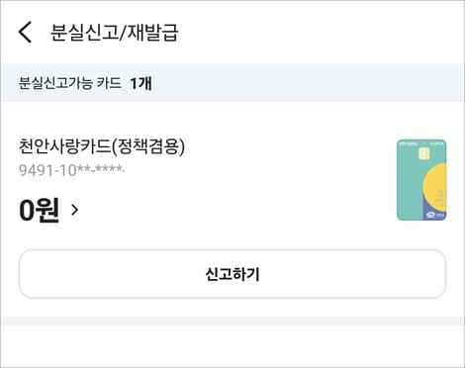Image resolution: width=465 pixels, height=368 pixels.
Task: Click the logo at the card image bottom
Action: (x=435, y=215)
